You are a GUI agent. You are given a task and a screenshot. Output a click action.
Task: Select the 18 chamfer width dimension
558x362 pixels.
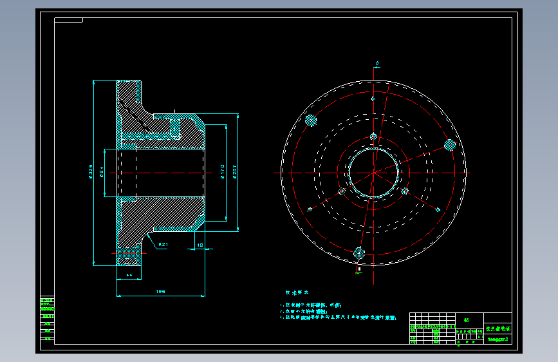point(200,245)
